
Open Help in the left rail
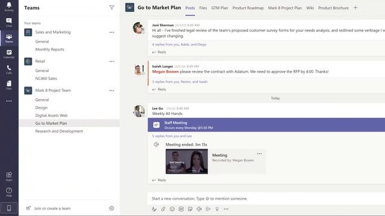pyautogui.click(x=9, y=192)
